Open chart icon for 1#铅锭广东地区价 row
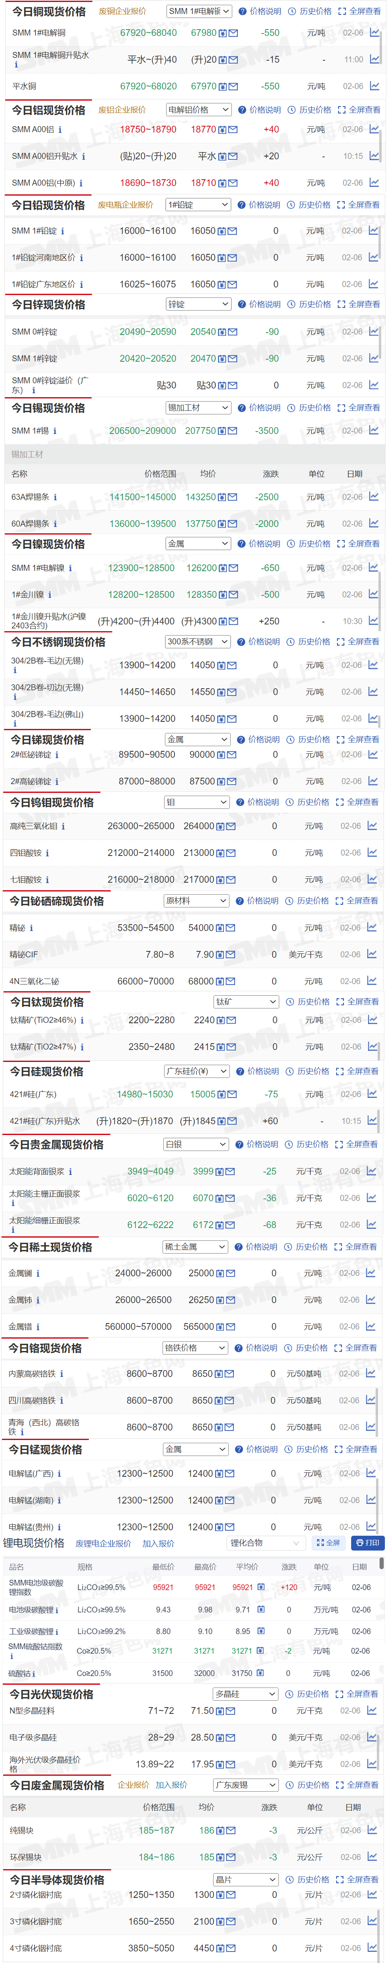 tap(374, 284)
